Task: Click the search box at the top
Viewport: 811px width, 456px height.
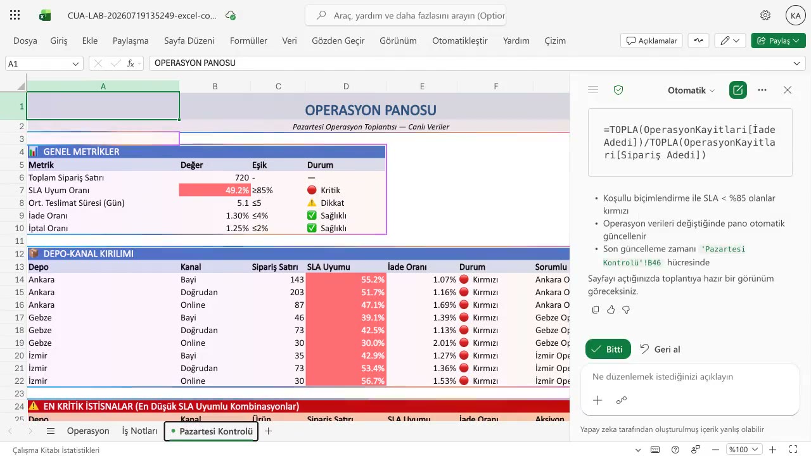Action: click(x=405, y=15)
